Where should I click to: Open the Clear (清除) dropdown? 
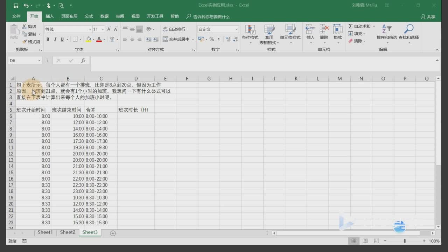[356, 41]
